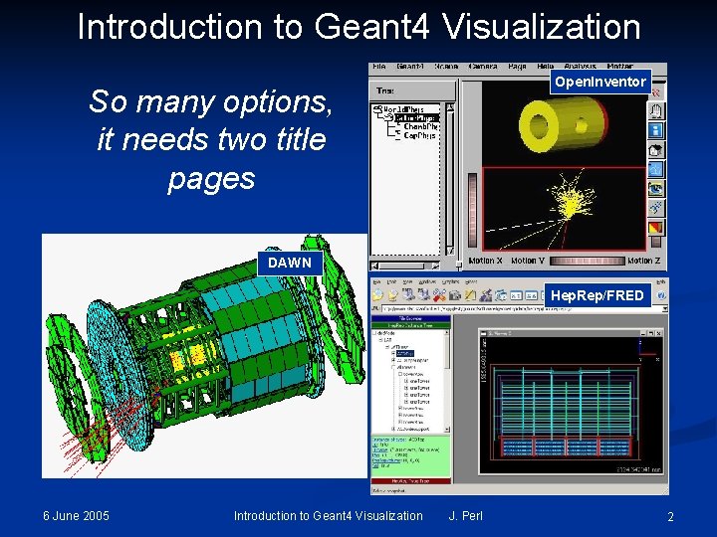Click the crossed tools icon in FRED toolbar

tap(439, 295)
